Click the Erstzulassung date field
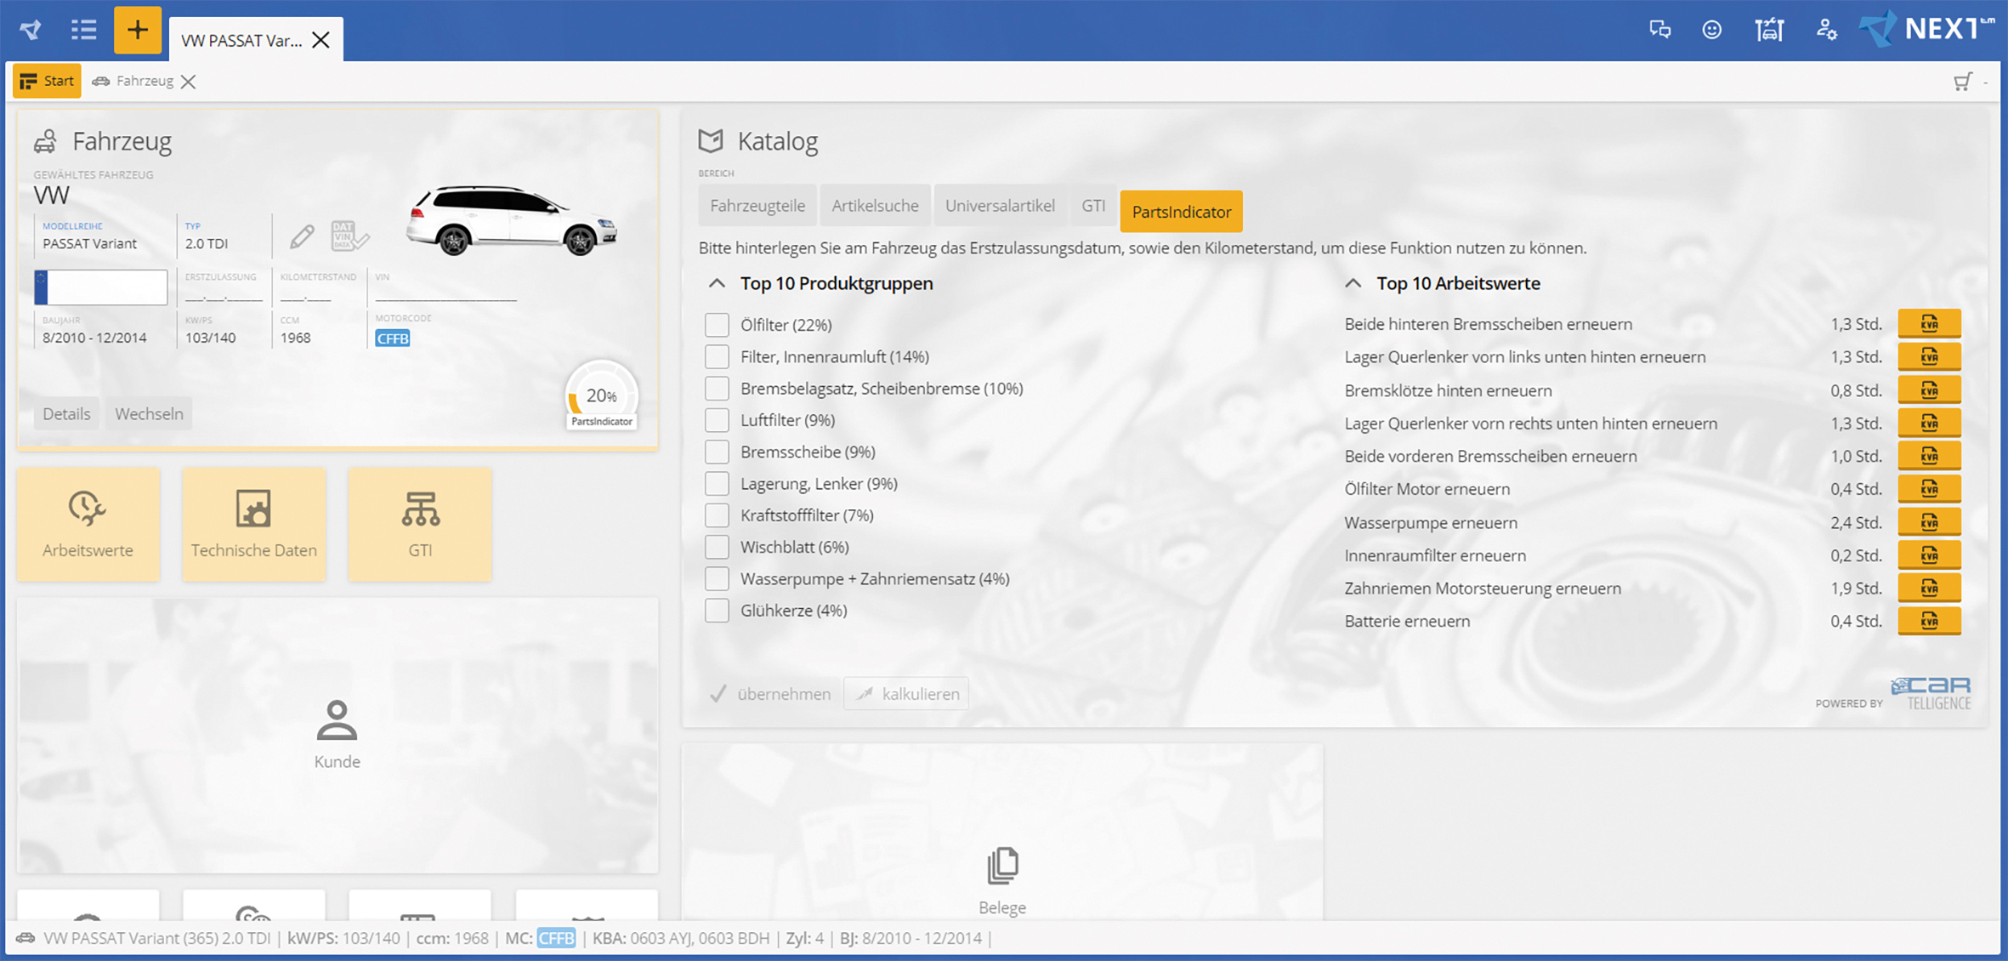Viewport: 2008px width, 961px height. 224,298
